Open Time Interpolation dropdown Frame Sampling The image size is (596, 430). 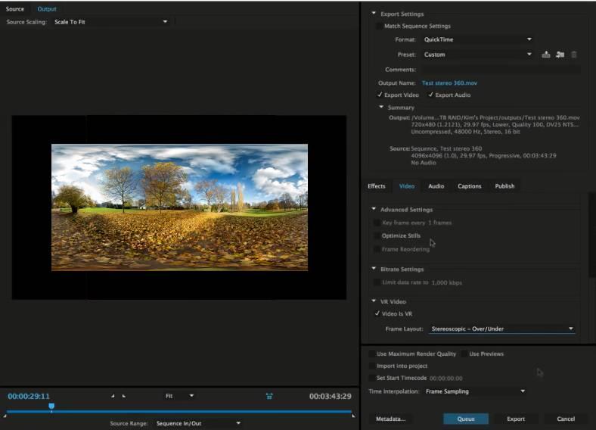(x=475, y=391)
